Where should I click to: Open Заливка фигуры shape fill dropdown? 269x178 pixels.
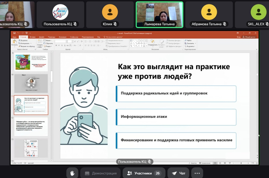[174, 41]
